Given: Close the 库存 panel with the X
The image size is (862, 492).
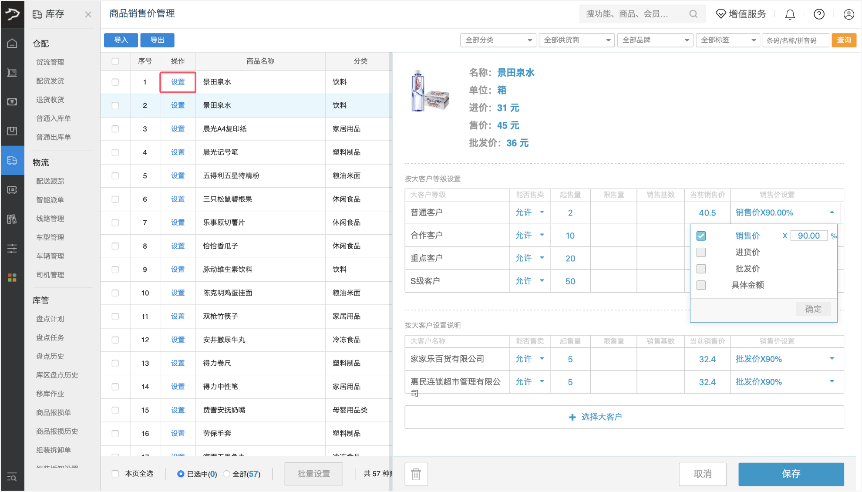Looking at the screenshot, I should click(88, 14).
